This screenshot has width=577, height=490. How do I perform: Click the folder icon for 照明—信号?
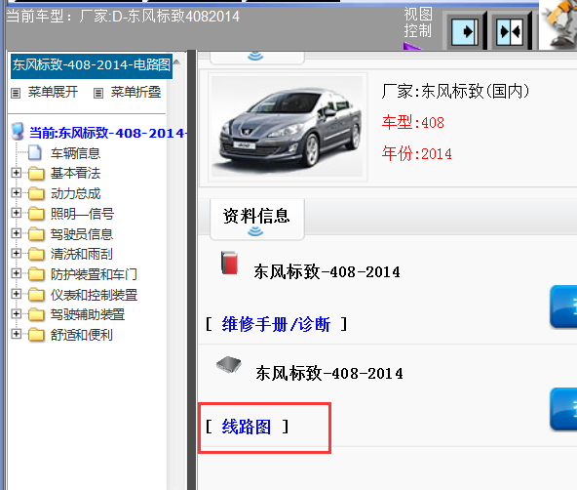(36, 214)
